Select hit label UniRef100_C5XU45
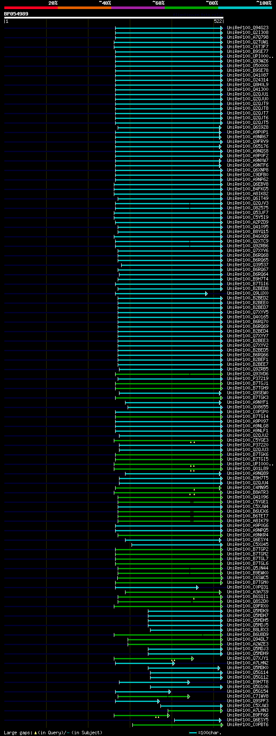 coord(248,545)
